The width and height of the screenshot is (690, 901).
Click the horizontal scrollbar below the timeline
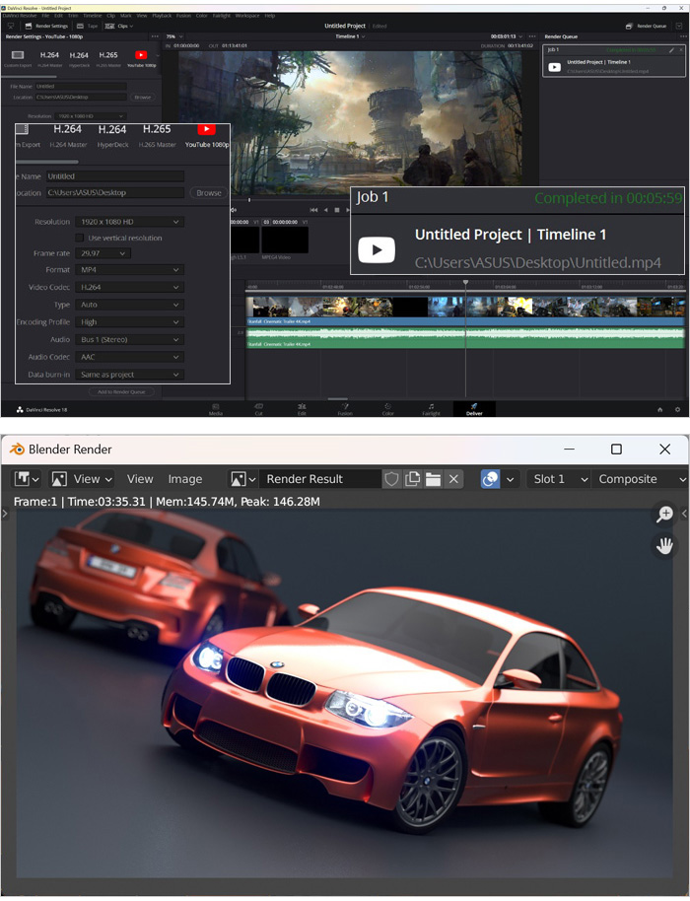click(x=338, y=398)
